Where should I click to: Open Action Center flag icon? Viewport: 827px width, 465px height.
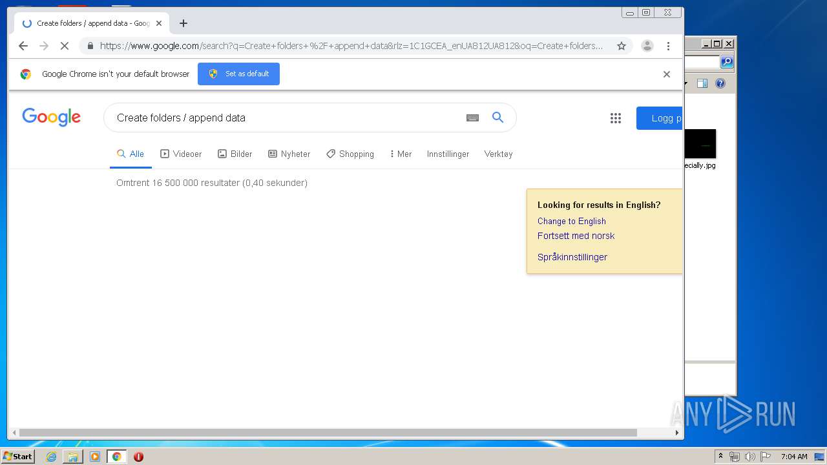click(x=766, y=457)
